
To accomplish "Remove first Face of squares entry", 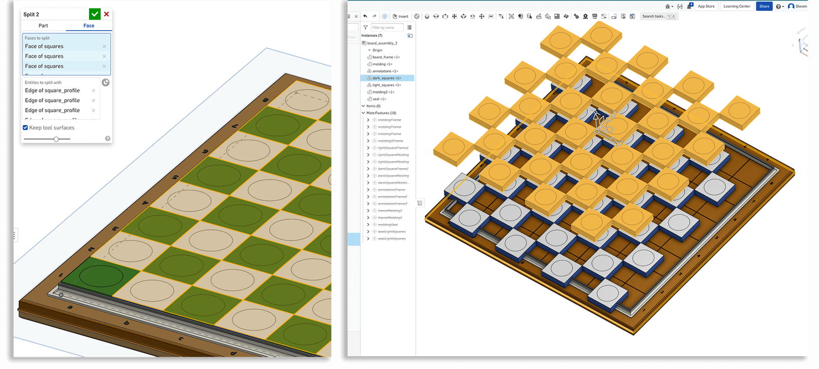I will 104,47.
